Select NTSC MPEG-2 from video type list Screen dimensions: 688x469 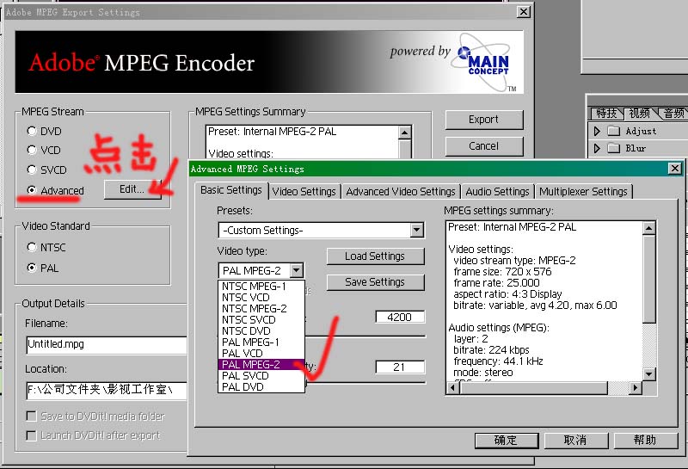pos(261,309)
